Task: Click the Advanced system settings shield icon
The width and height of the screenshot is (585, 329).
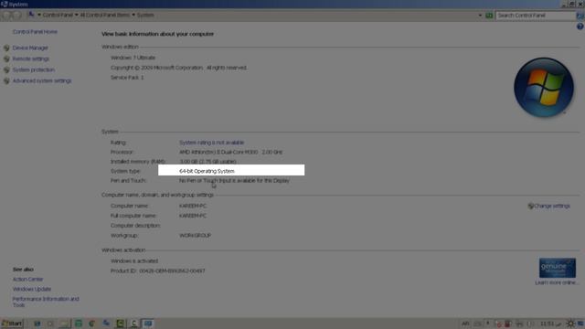Action: pos(6,80)
